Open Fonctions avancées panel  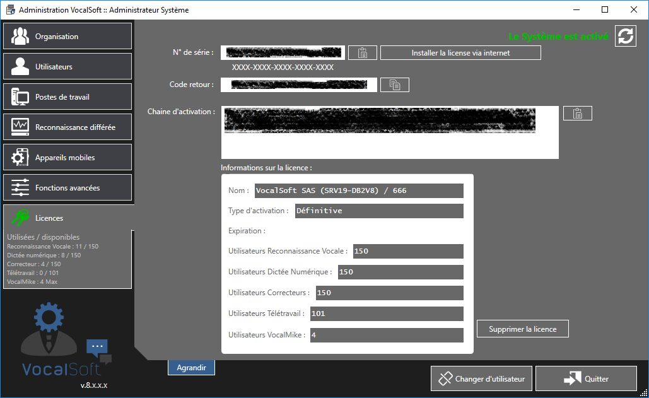pos(67,187)
